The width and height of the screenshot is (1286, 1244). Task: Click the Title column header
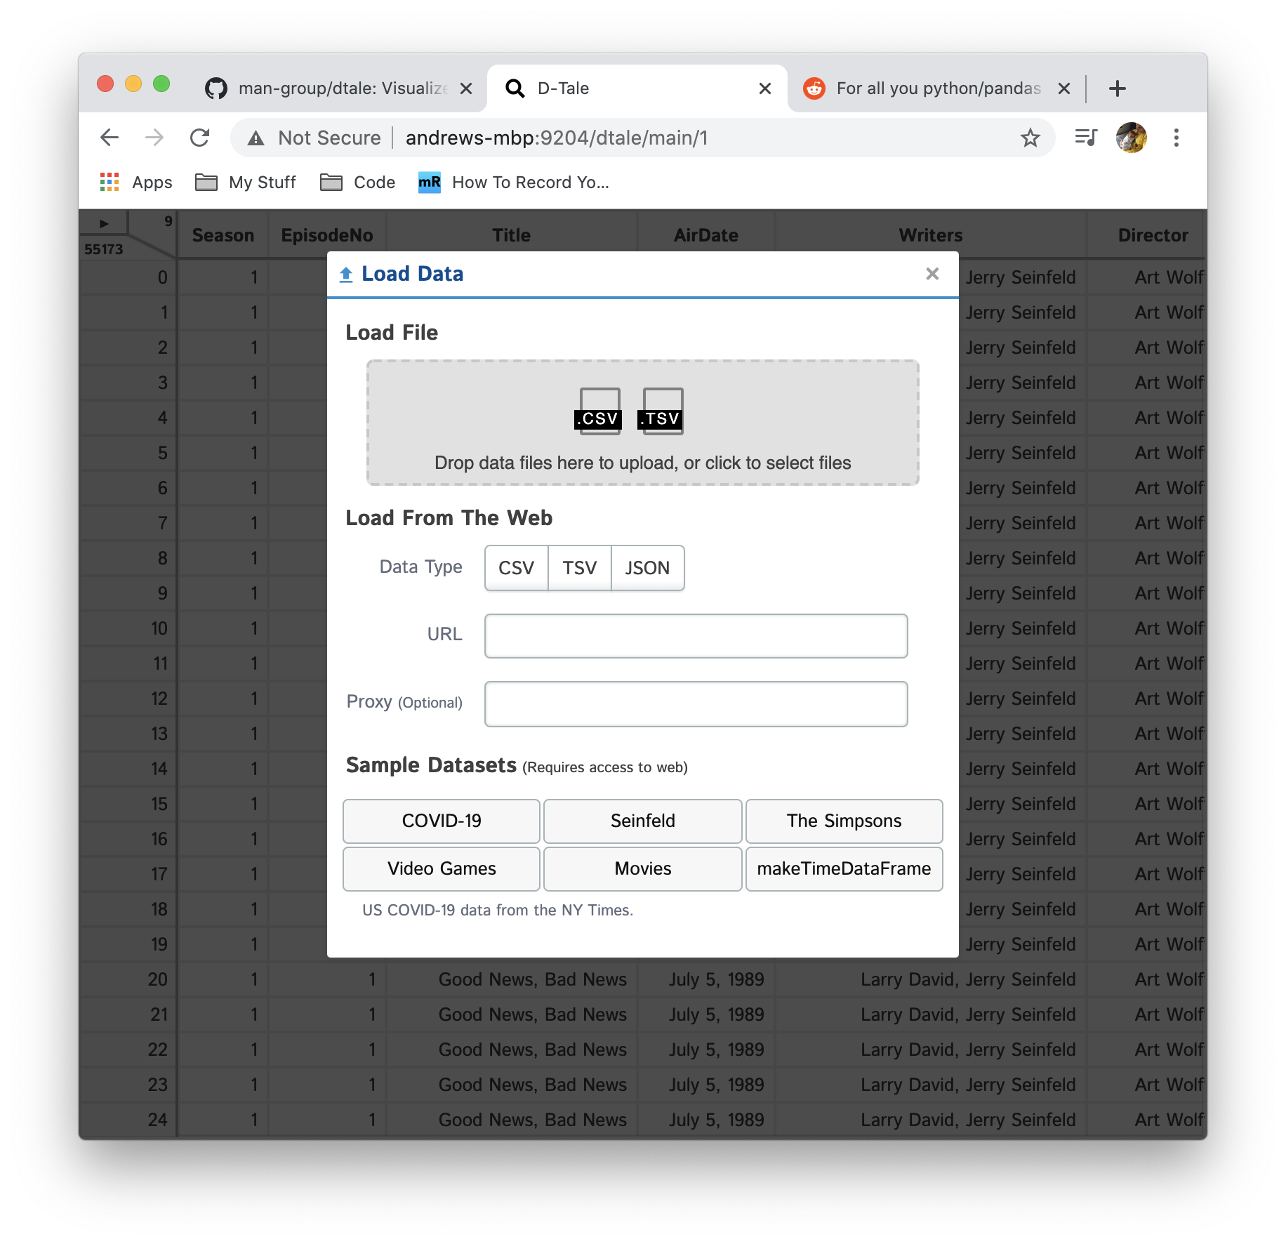click(x=512, y=235)
